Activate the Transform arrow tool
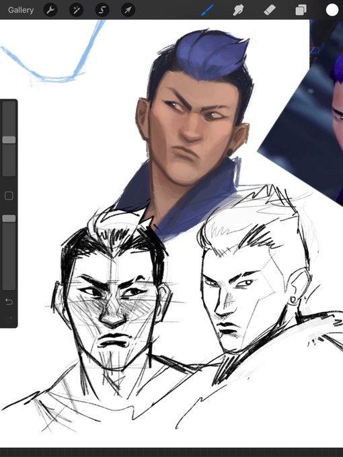343x457 pixels. (128, 10)
